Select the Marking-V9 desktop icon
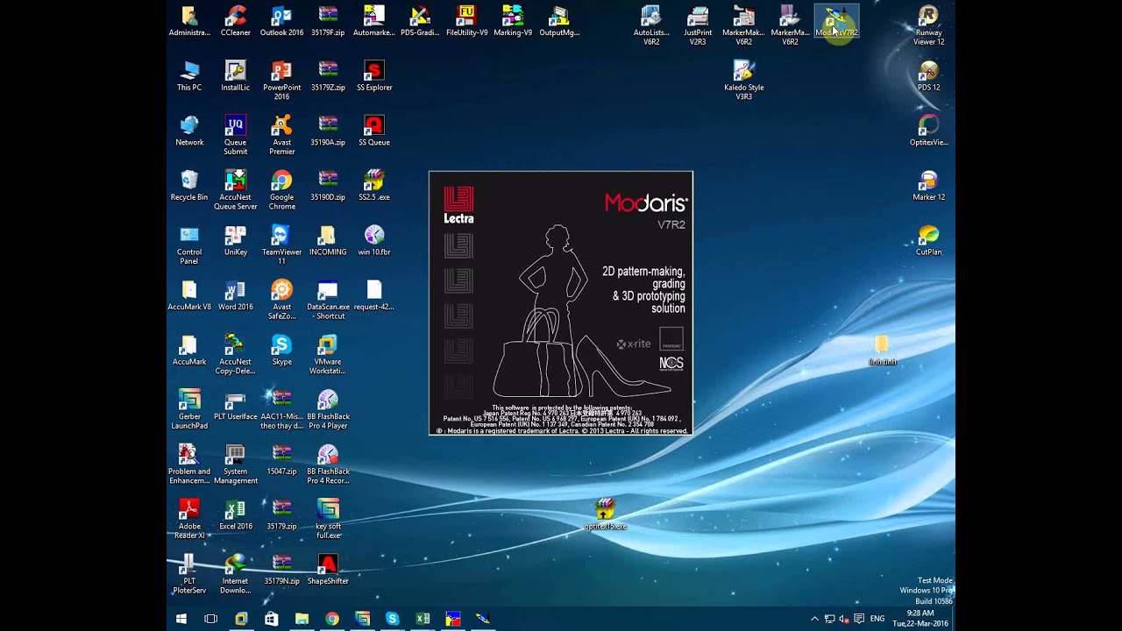Screen dimensions: 1122x631 coord(513,21)
